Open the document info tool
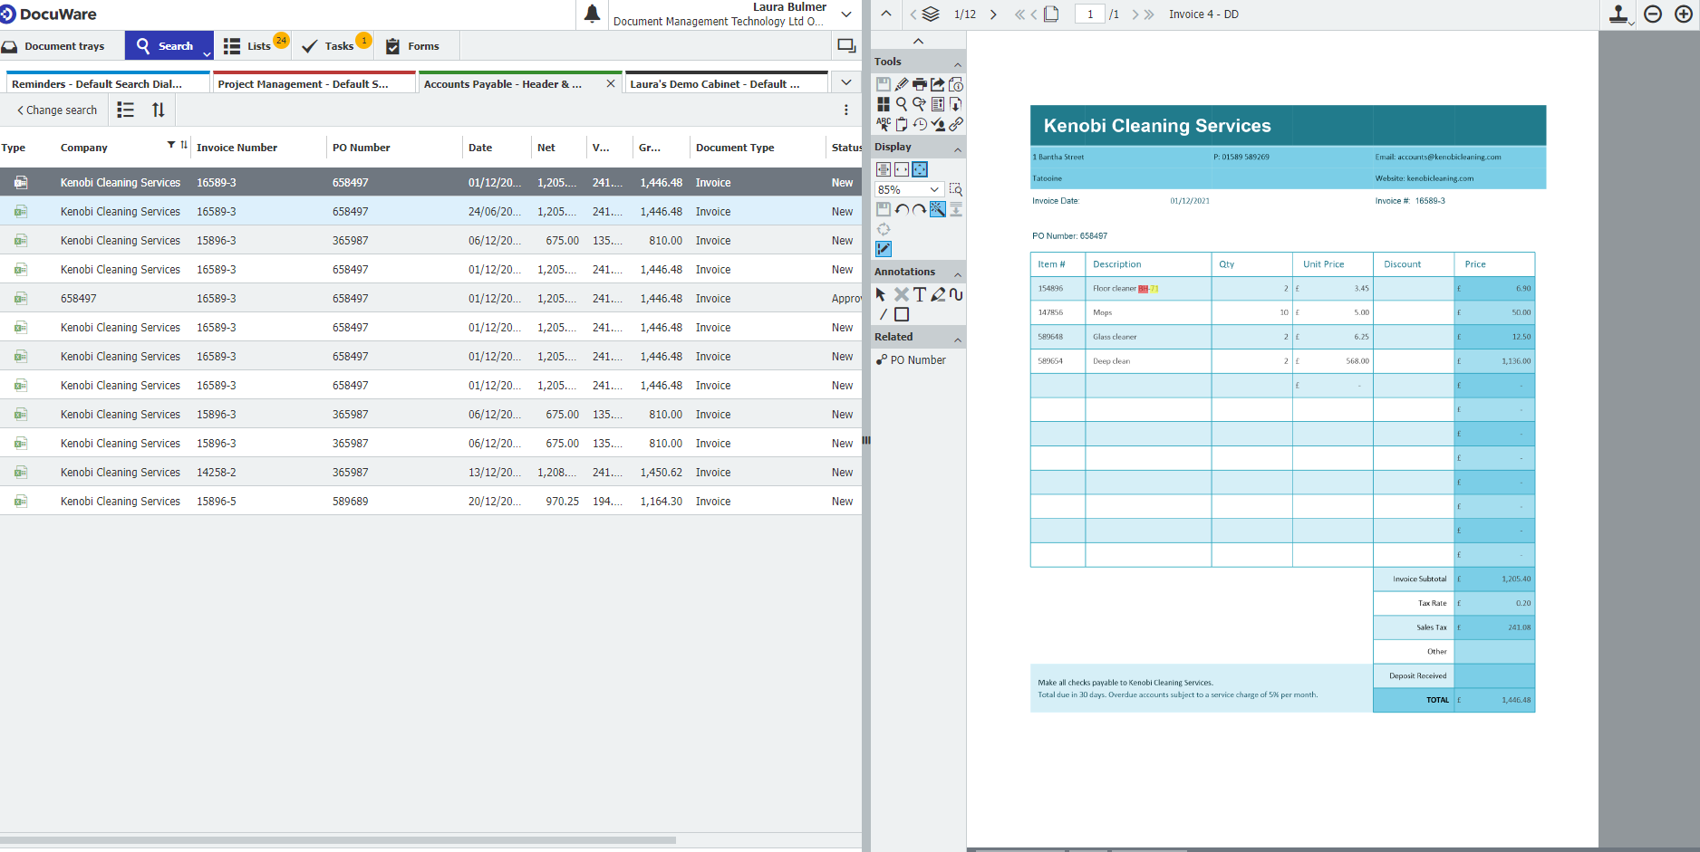This screenshot has width=1700, height=852. pos(955,83)
